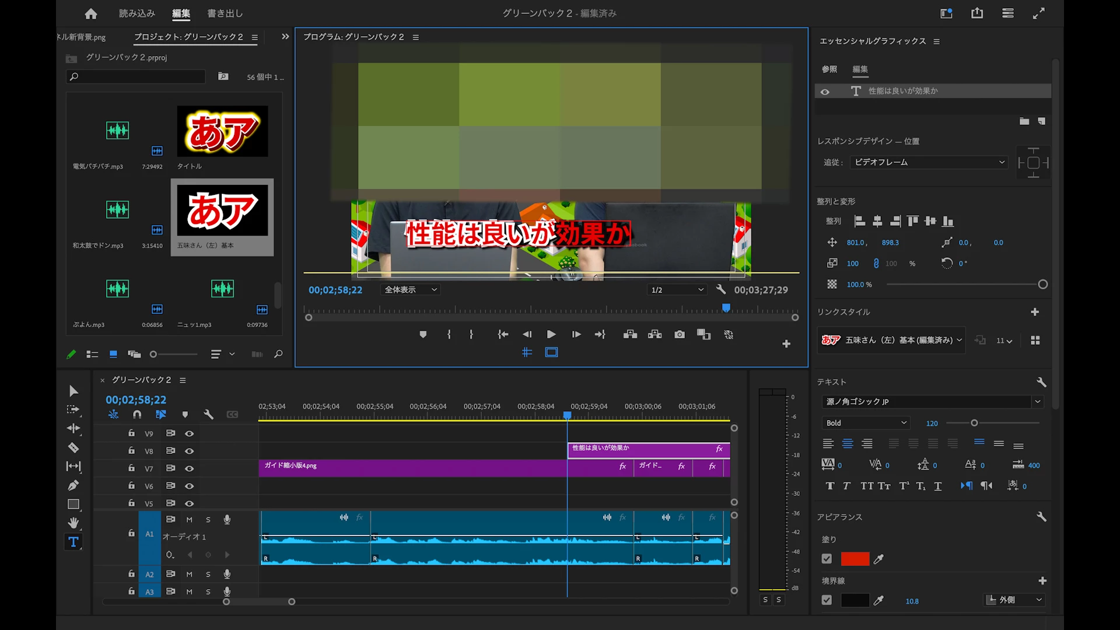Activate the Type tool
The width and height of the screenshot is (1120, 630).
click(x=73, y=542)
